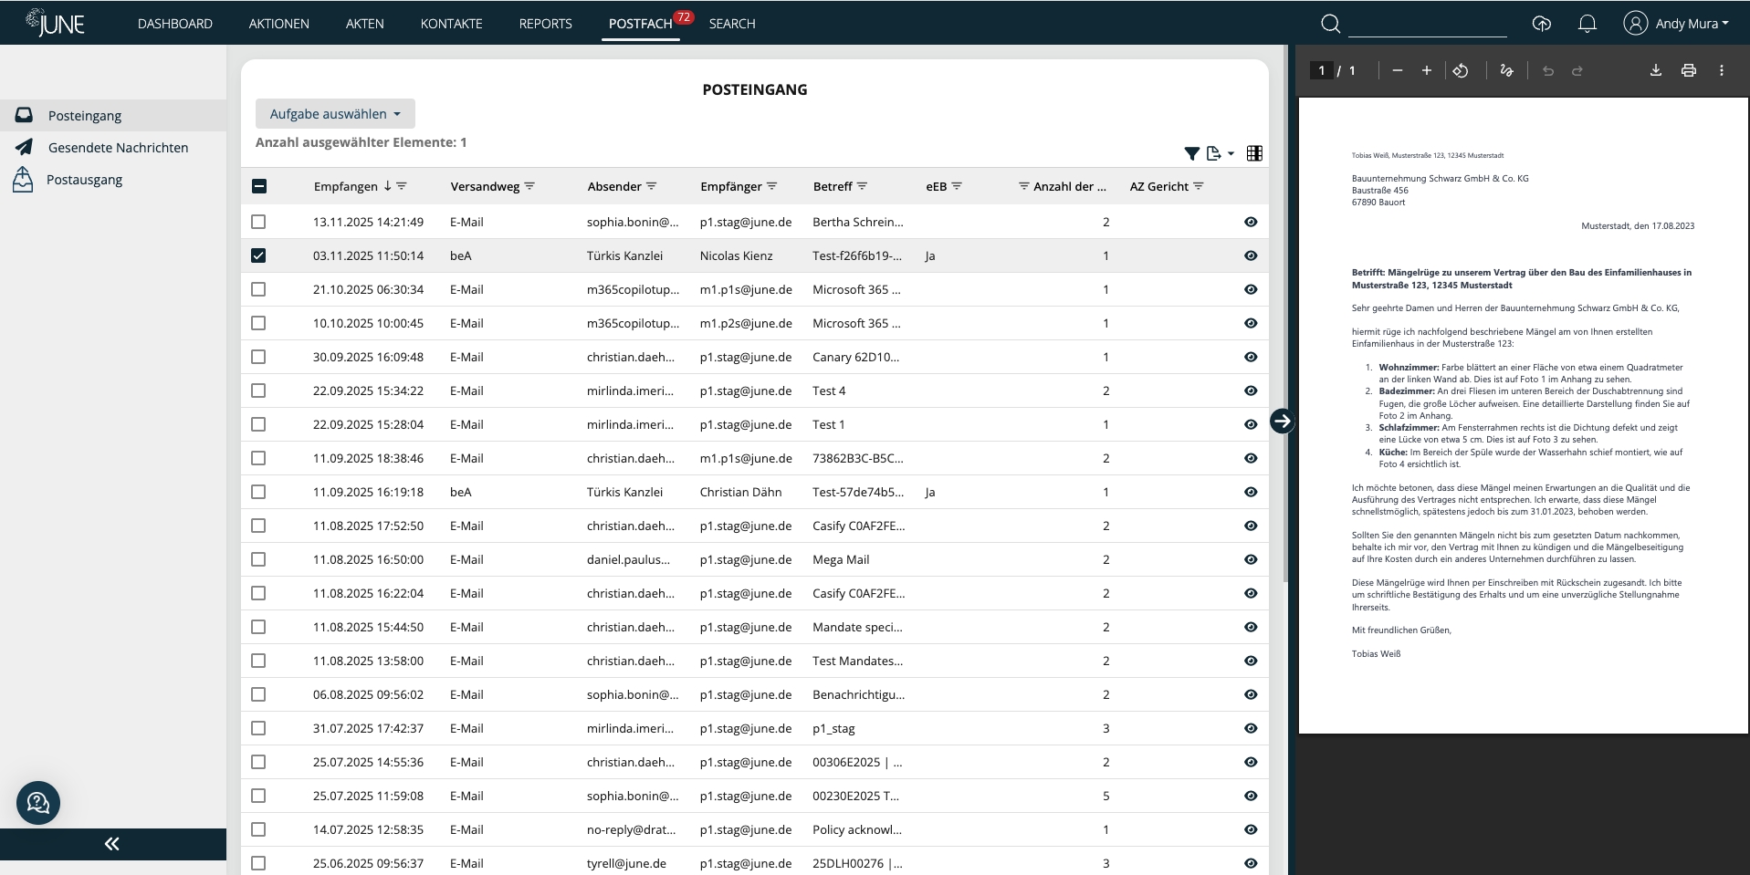
Task: Click the filter funnel above the table
Action: click(1191, 153)
